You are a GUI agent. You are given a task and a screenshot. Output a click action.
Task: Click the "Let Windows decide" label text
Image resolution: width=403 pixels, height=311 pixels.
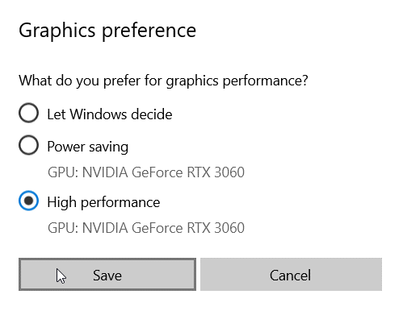pyautogui.click(x=110, y=114)
